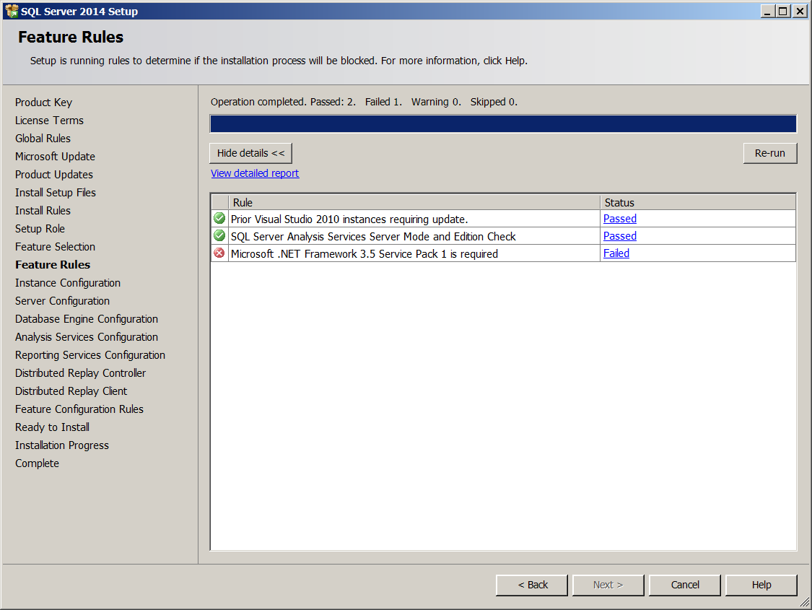The image size is (812, 610).
Task: Click green check icon for Analysis Services rule
Action: [x=219, y=235]
